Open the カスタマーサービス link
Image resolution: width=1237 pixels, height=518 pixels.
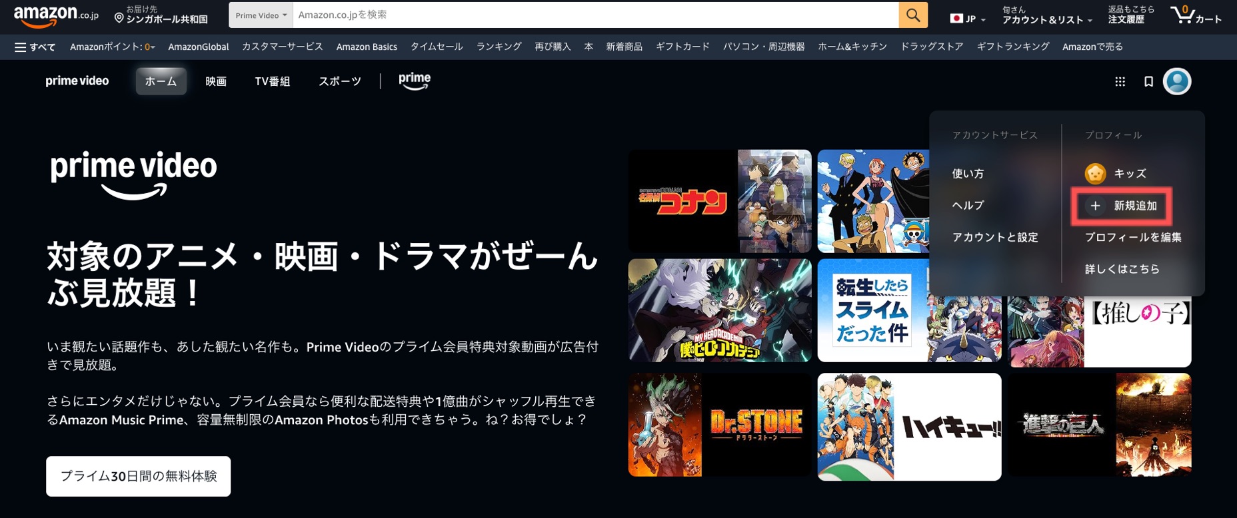(282, 47)
